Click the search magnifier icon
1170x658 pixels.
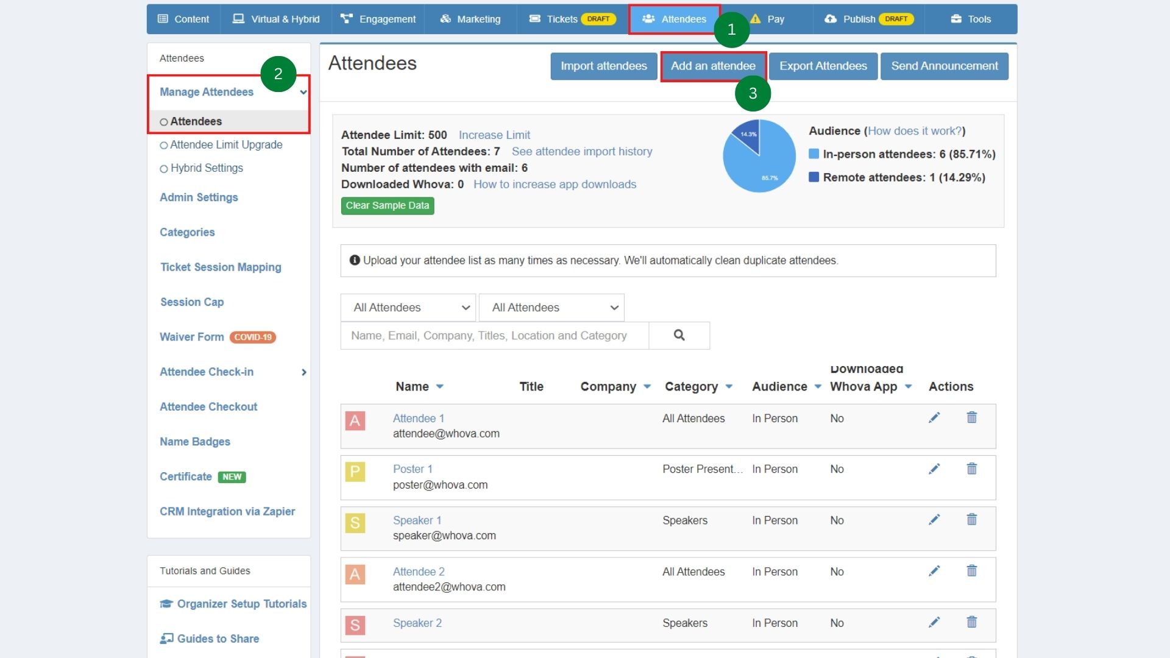coord(679,335)
